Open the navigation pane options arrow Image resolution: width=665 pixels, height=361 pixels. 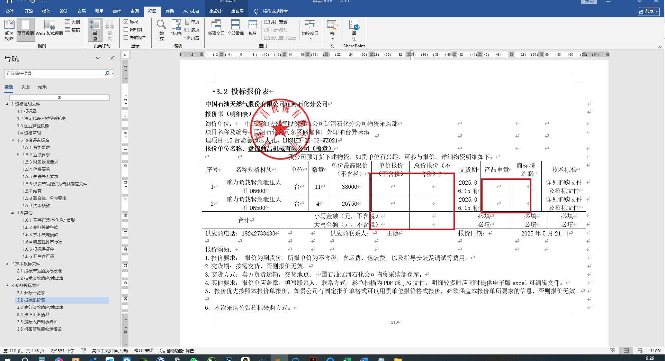[x=98, y=58]
